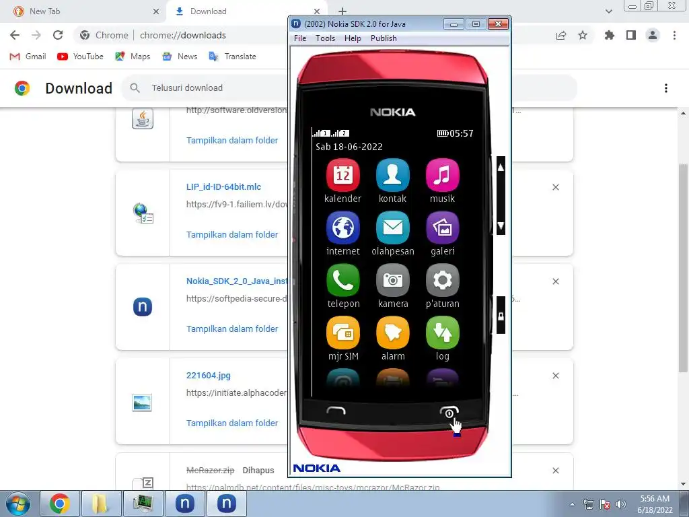This screenshot has height=517, width=689.
Task: Open the Windows Start menu
Action: [x=18, y=504]
